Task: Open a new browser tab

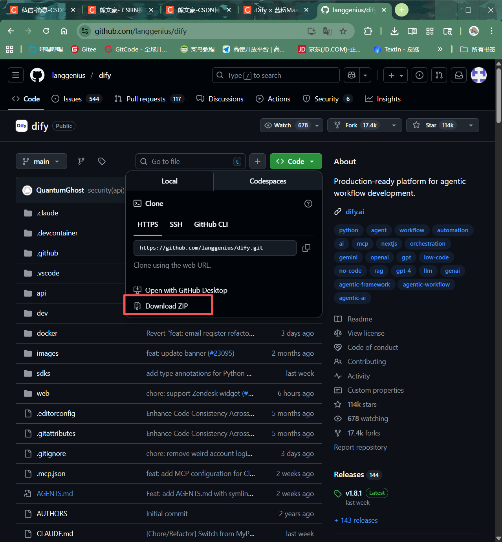Action: (x=401, y=10)
